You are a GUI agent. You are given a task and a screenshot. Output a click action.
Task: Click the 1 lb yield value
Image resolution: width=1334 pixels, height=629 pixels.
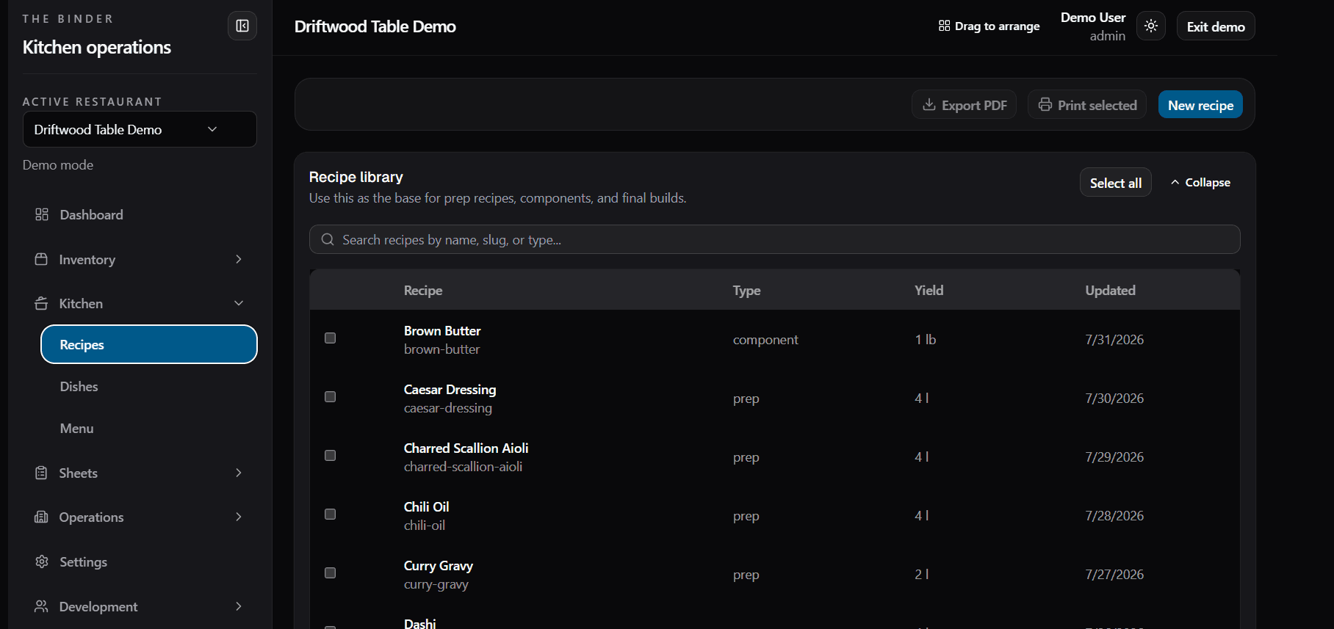[x=926, y=339]
